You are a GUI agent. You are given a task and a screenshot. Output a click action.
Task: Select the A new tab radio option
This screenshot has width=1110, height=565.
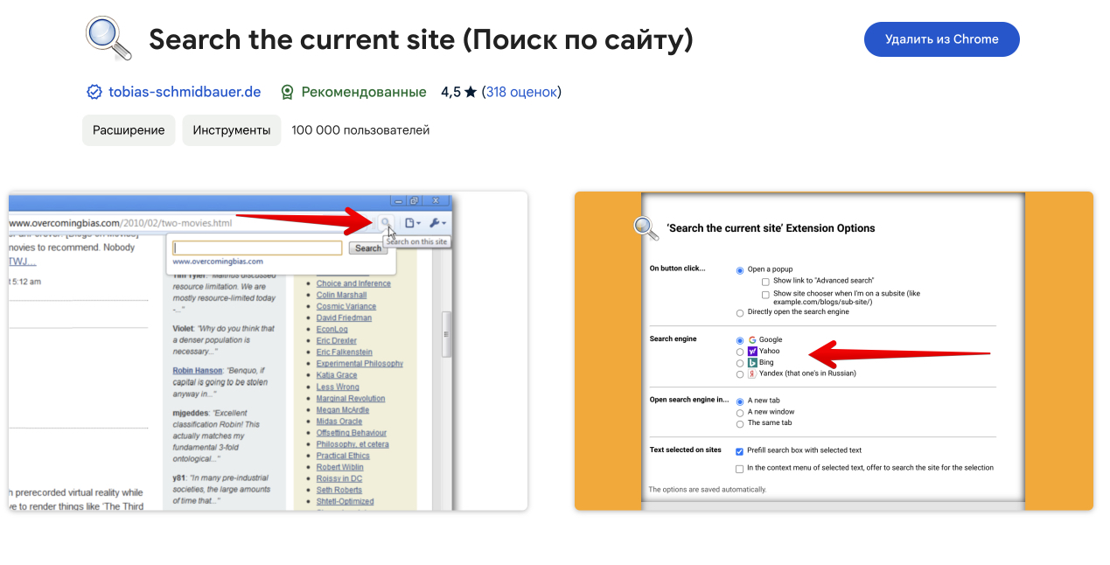tap(740, 401)
